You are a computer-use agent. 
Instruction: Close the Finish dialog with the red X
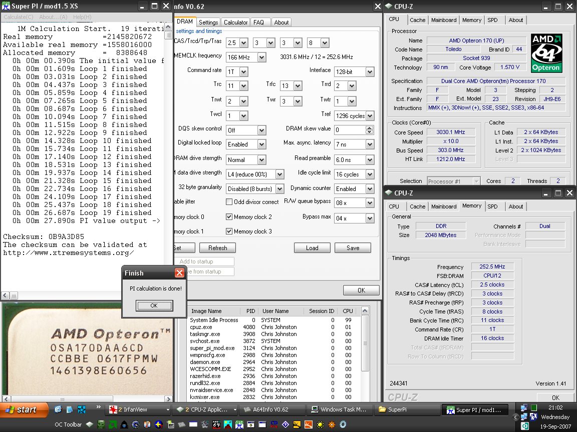[x=179, y=273]
